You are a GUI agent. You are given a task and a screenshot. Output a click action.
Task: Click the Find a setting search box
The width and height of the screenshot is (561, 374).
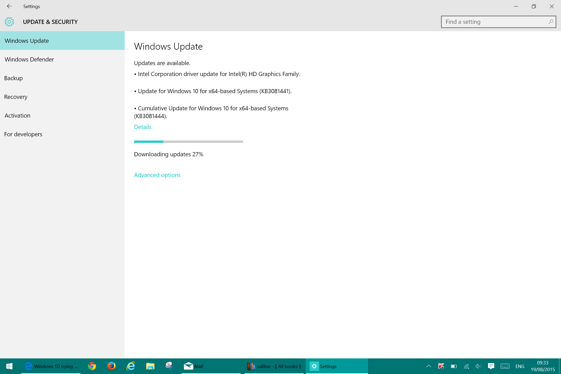click(x=493, y=22)
